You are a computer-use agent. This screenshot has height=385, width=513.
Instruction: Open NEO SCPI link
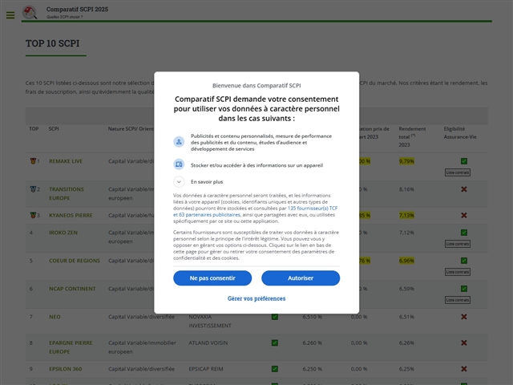click(x=55, y=317)
